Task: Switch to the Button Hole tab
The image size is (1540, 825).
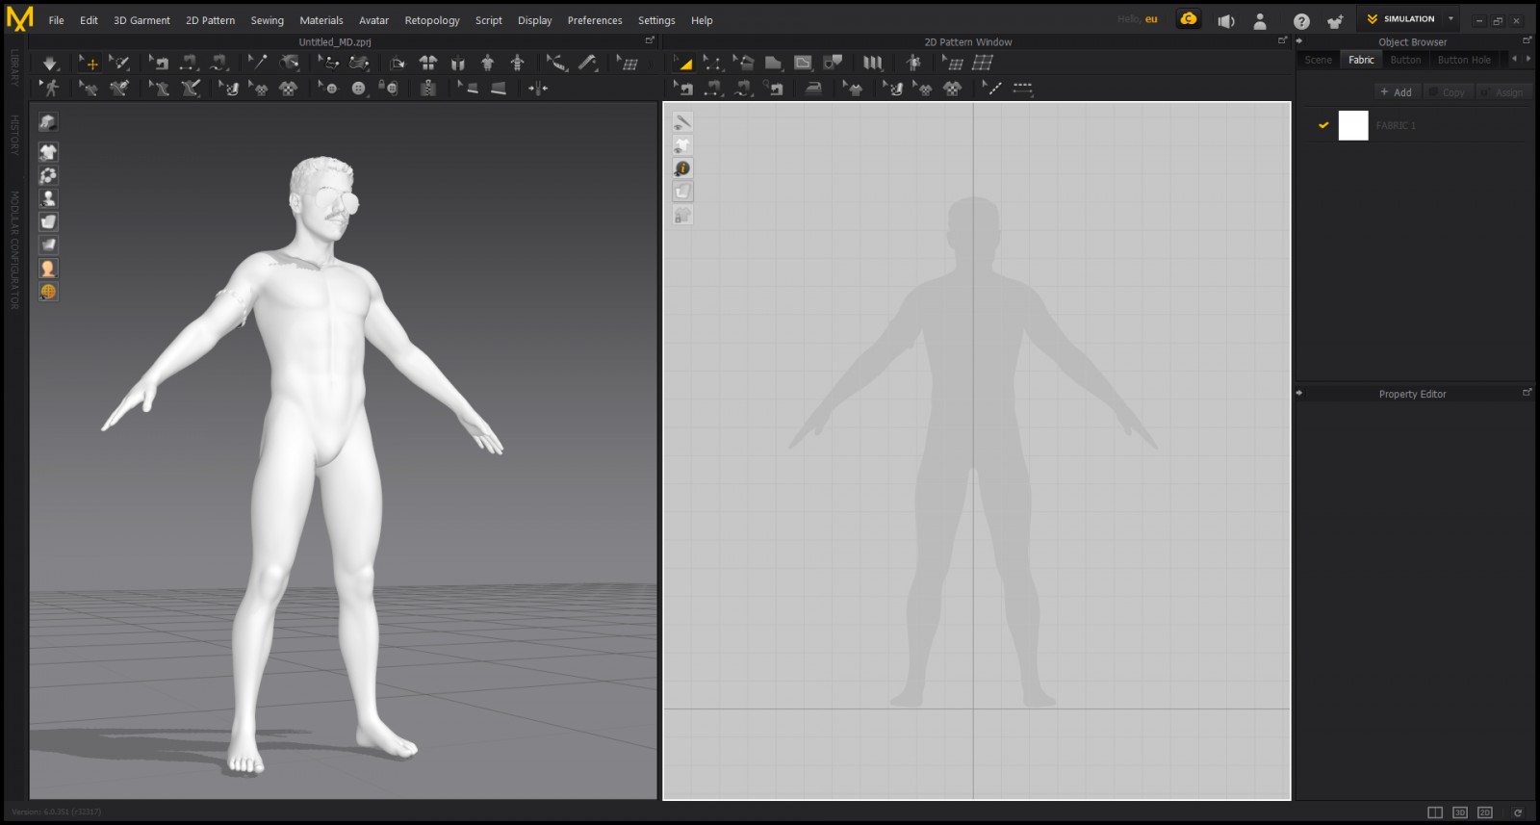Action: pos(1463,60)
